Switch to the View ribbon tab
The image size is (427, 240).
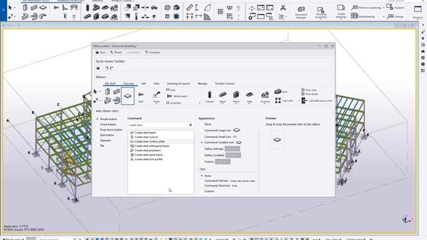(x=157, y=83)
